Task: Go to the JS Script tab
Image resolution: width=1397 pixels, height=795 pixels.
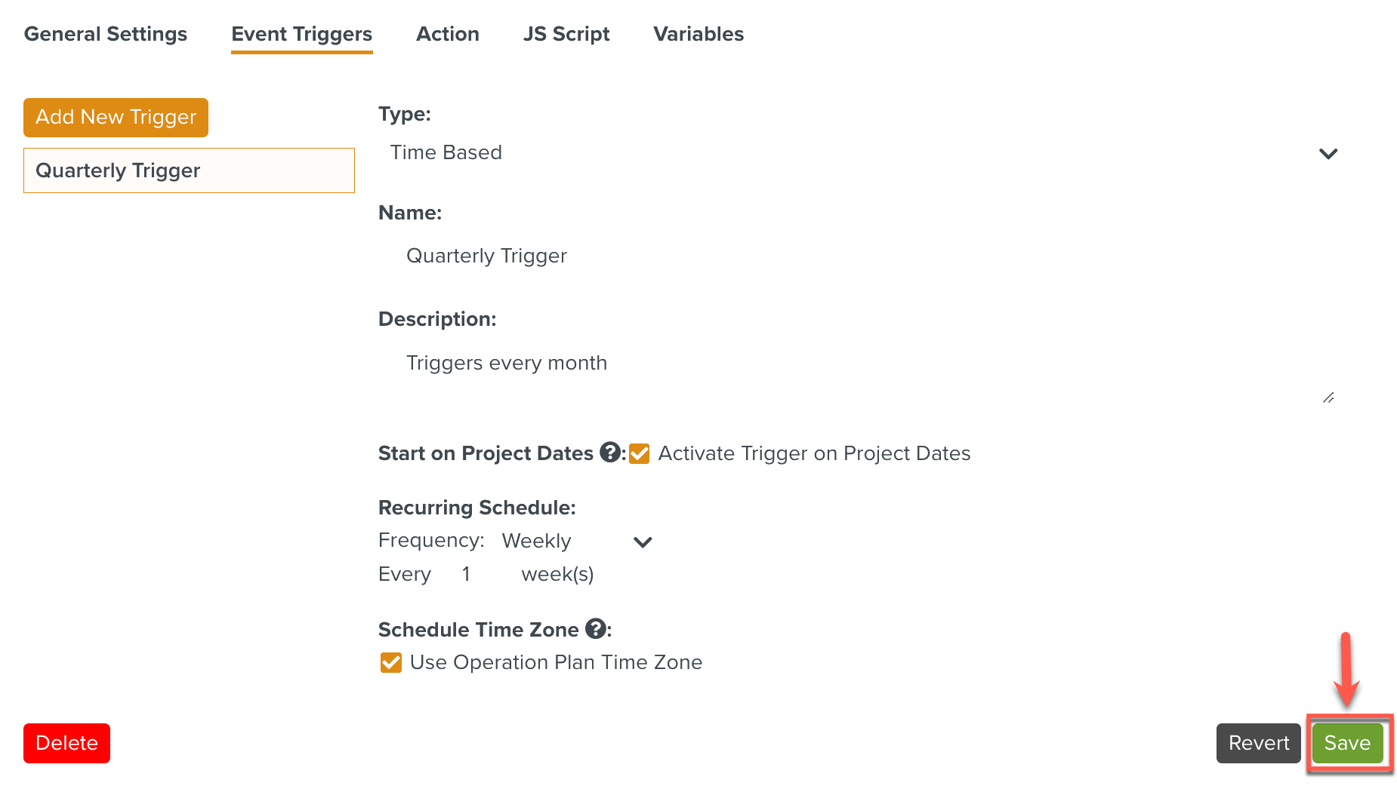Action: (x=566, y=34)
